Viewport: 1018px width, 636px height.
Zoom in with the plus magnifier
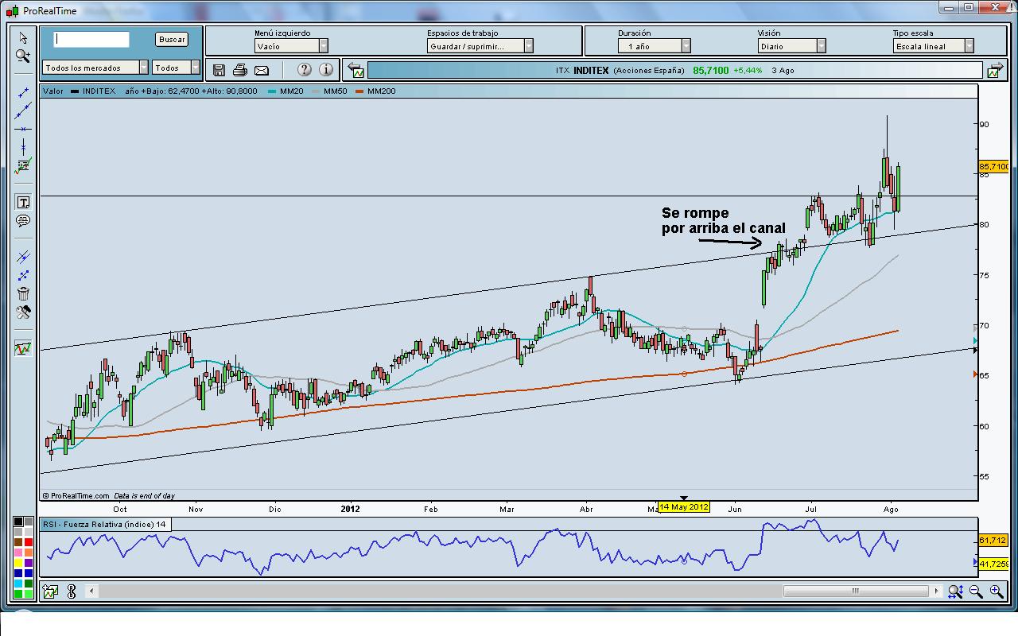click(997, 591)
